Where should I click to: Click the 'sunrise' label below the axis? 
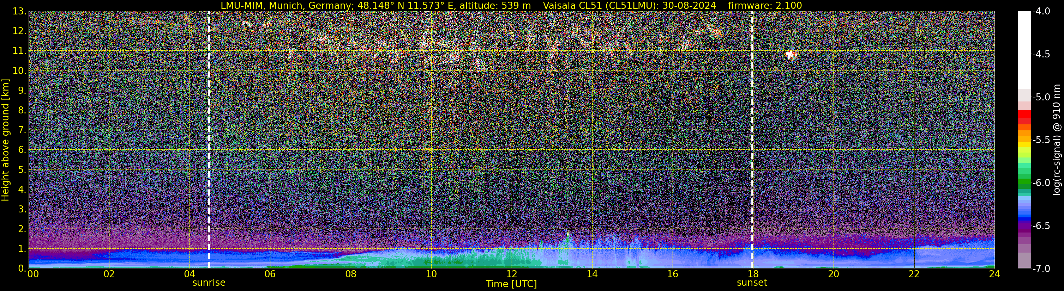tap(209, 283)
